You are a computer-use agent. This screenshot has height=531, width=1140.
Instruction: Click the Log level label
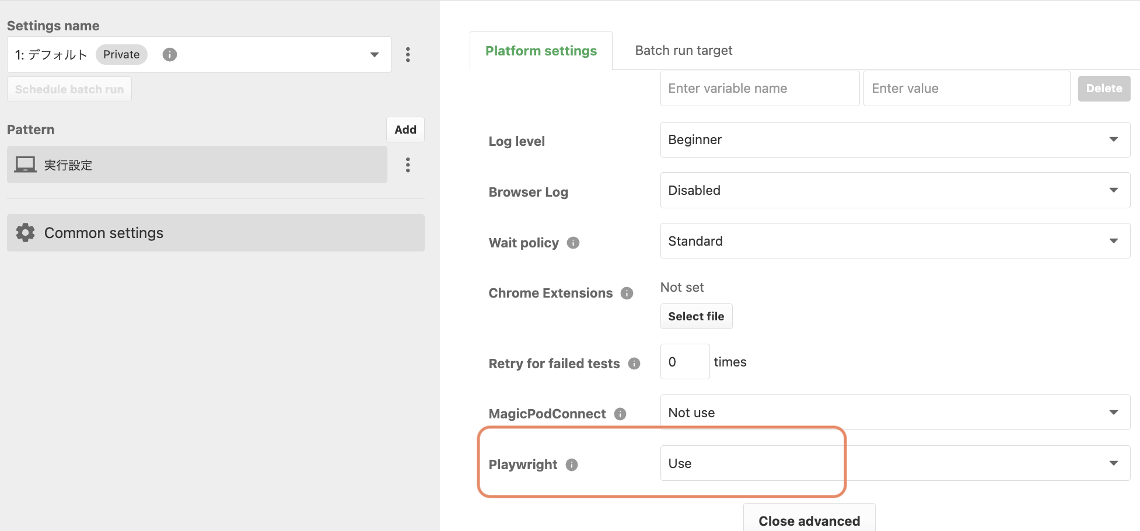point(516,141)
